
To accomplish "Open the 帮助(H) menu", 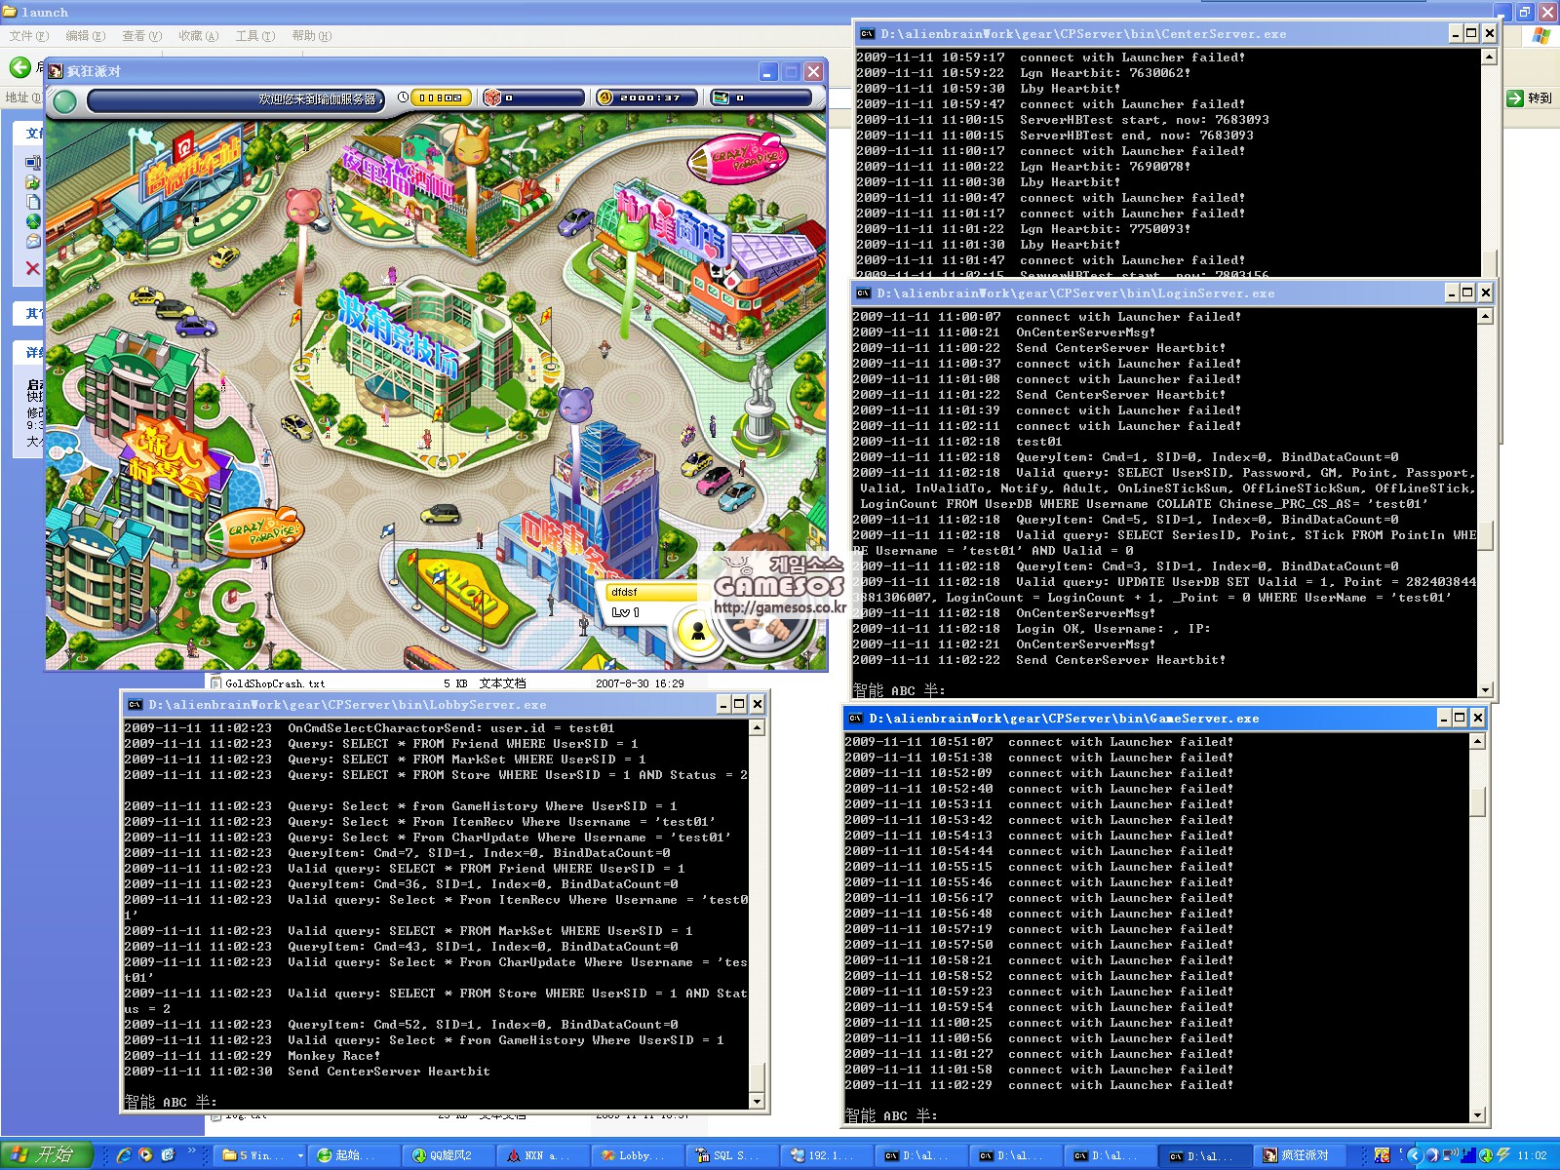I will [x=312, y=35].
